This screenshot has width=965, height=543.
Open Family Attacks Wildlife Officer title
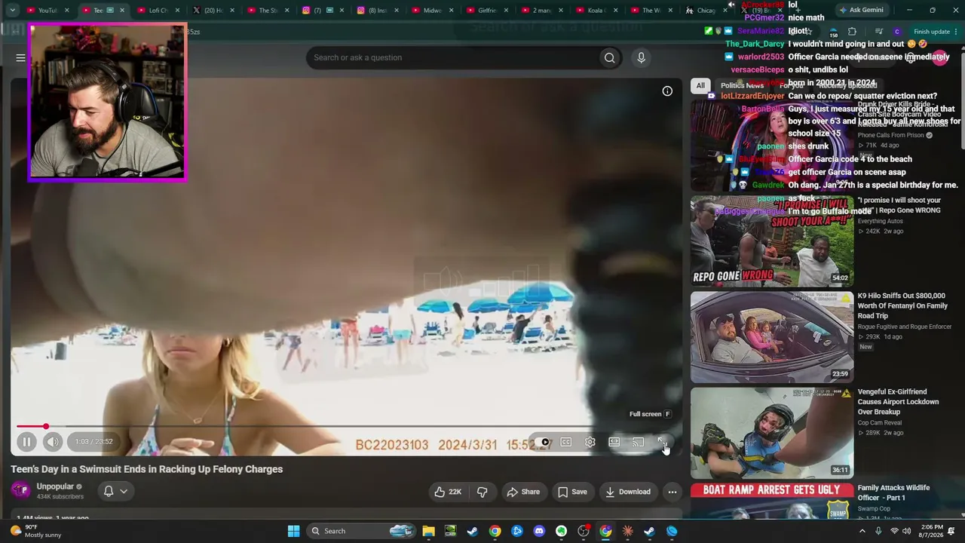point(893,492)
